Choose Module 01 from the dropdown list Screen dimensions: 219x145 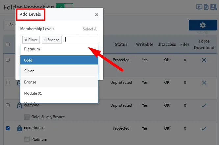(59, 93)
